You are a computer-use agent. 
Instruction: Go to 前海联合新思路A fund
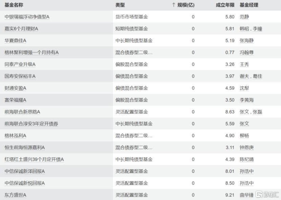coord(22,112)
